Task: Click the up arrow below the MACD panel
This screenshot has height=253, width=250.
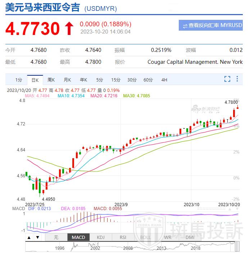Action: tap(29, 237)
